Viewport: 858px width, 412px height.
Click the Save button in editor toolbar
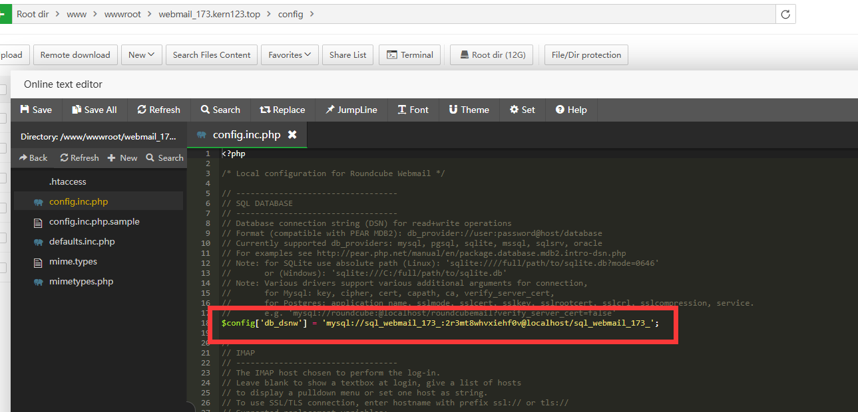point(36,110)
